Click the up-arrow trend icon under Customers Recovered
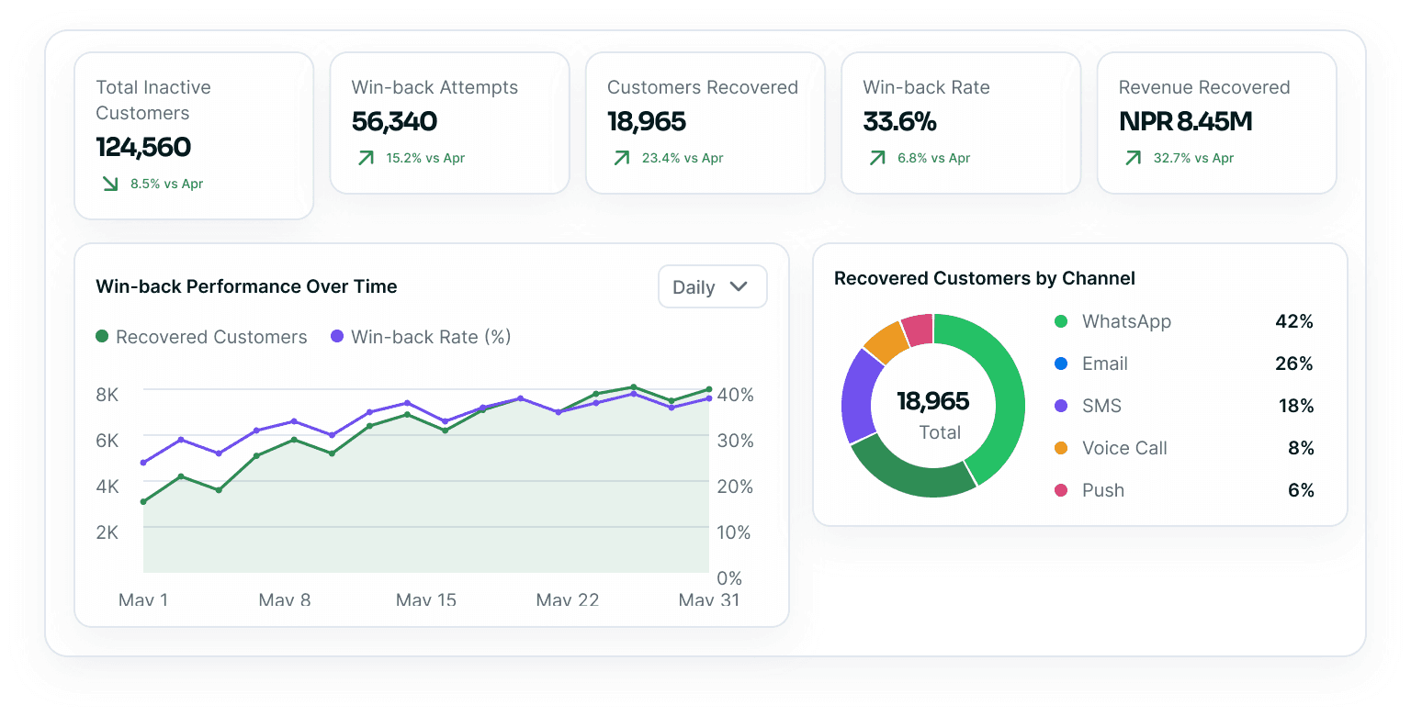 pyautogui.click(x=622, y=158)
